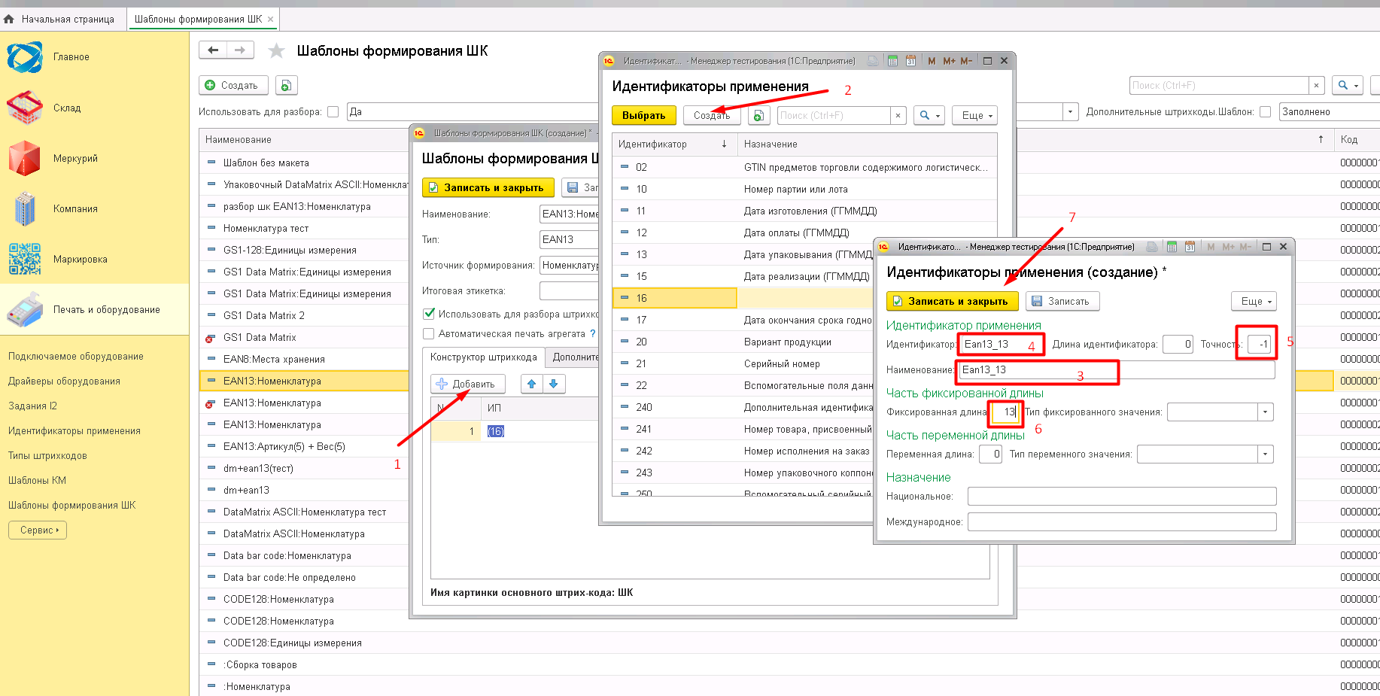1380x696 pixels.
Task: Select identifier row 16 in list
Action: (674, 298)
